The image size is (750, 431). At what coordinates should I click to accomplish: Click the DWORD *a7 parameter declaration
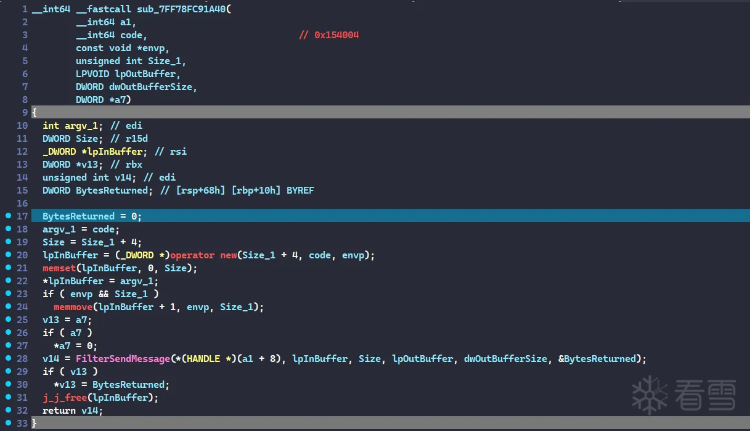tap(104, 100)
